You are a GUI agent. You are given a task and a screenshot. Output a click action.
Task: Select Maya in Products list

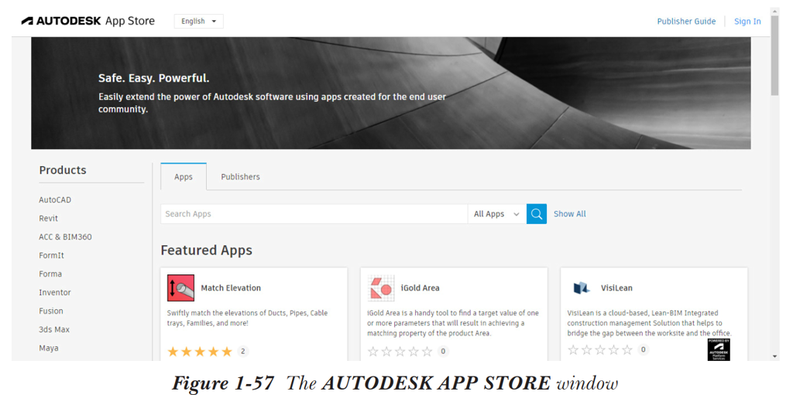click(49, 348)
